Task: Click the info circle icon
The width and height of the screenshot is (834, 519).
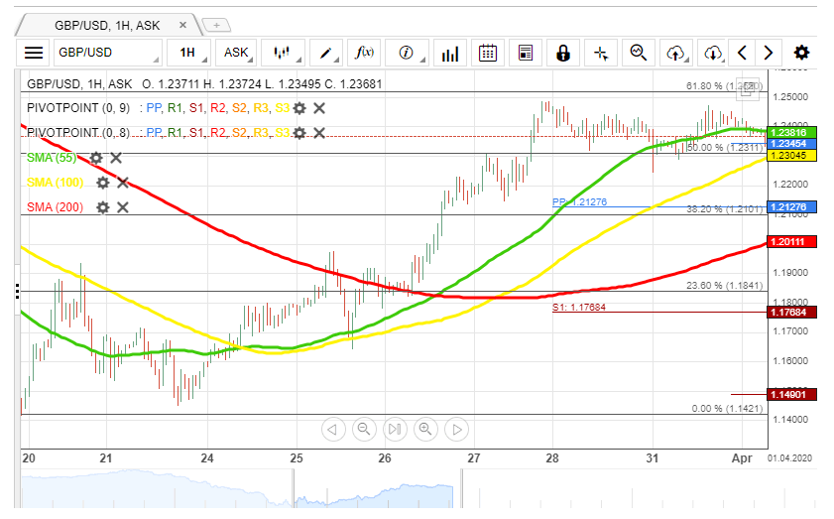Action: click(406, 53)
